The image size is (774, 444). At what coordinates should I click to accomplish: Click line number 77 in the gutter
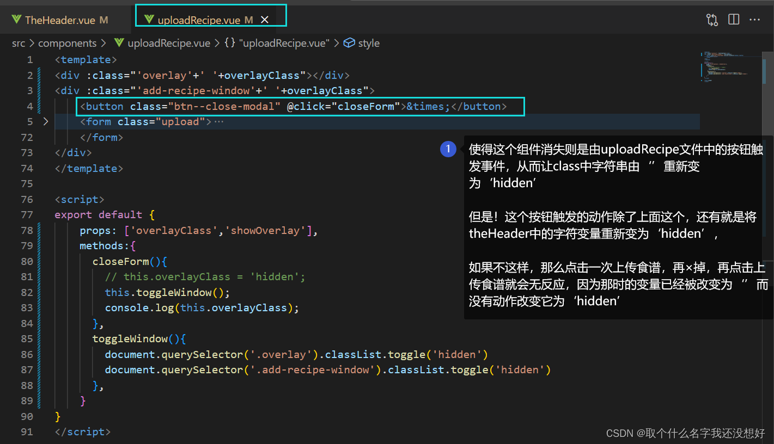pos(27,214)
